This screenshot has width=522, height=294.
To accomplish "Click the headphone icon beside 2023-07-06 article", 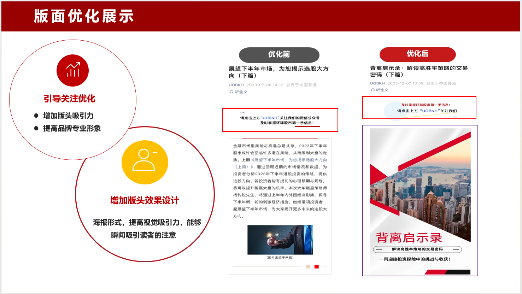I will pyautogui.click(x=231, y=92).
